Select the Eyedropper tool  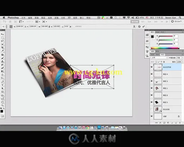tap(3, 51)
